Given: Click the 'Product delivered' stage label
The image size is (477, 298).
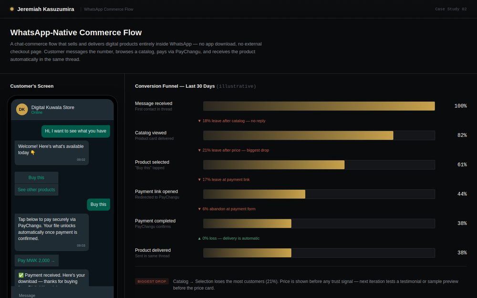Looking at the screenshot, I should [x=153, y=250].
